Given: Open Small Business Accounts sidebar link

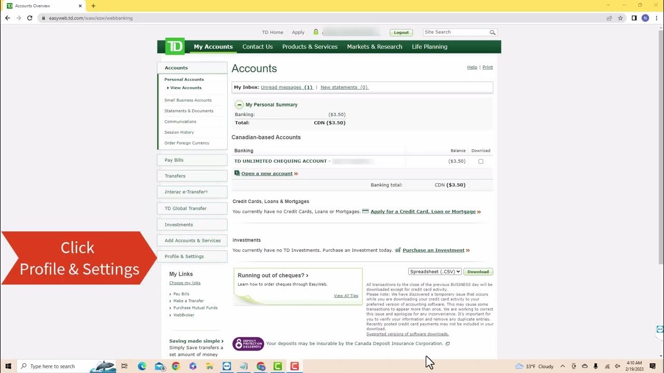Looking at the screenshot, I should [188, 101].
